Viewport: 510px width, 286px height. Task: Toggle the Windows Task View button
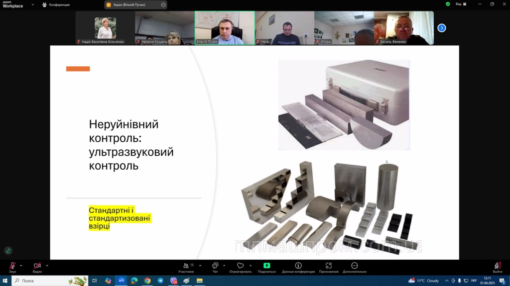click(x=94, y=281)
